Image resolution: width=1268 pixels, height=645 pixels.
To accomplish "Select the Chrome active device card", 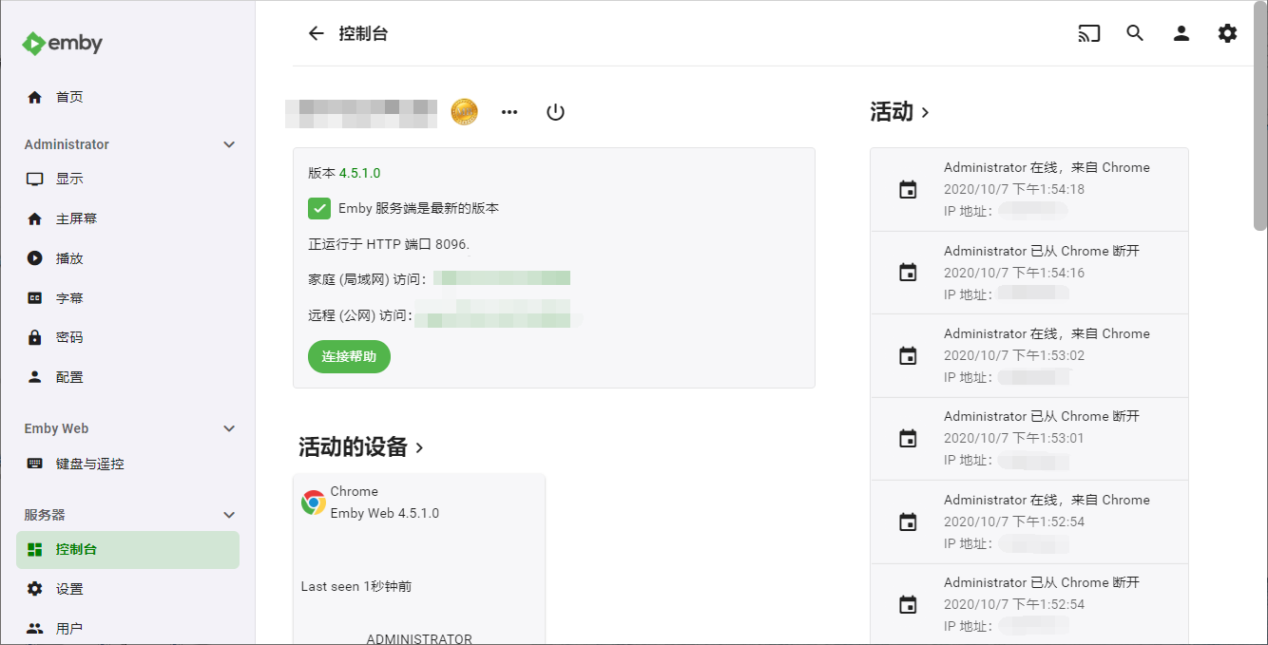I will (x=419, y=560).
